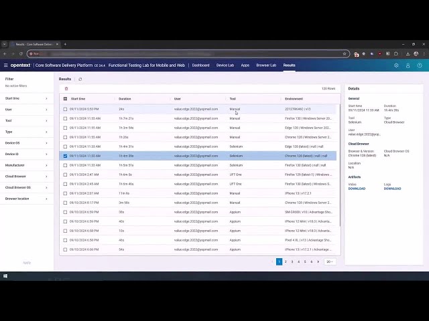
Task: Check the 2:47 AM UFT One row
Action: click(x=65, y=175)
